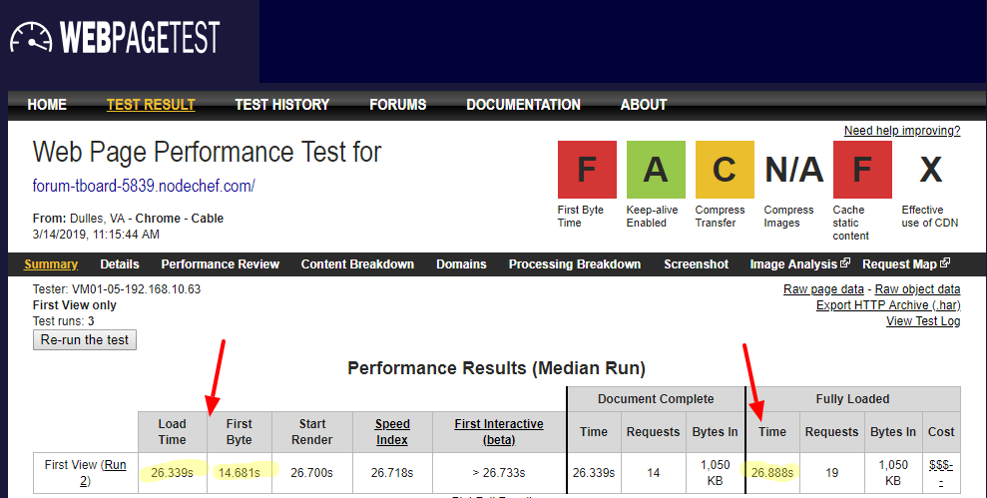The image size is (987, 498).
Task: Open the TEST RESULT menu item
Action: [x=151, y=105]
